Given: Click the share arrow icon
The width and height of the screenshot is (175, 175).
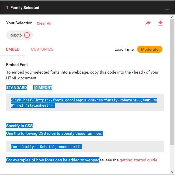Looking at the screenshot, I should click(x=148, y=23).
